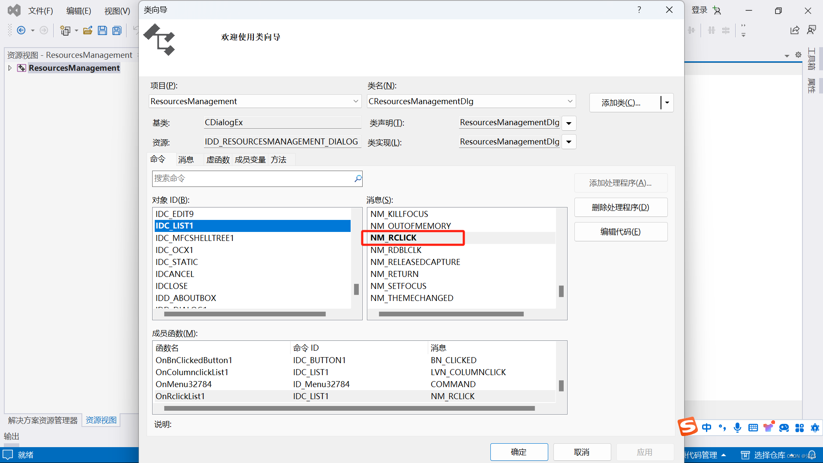Select IDCANCEL in the object ID list

pos(252,274)
